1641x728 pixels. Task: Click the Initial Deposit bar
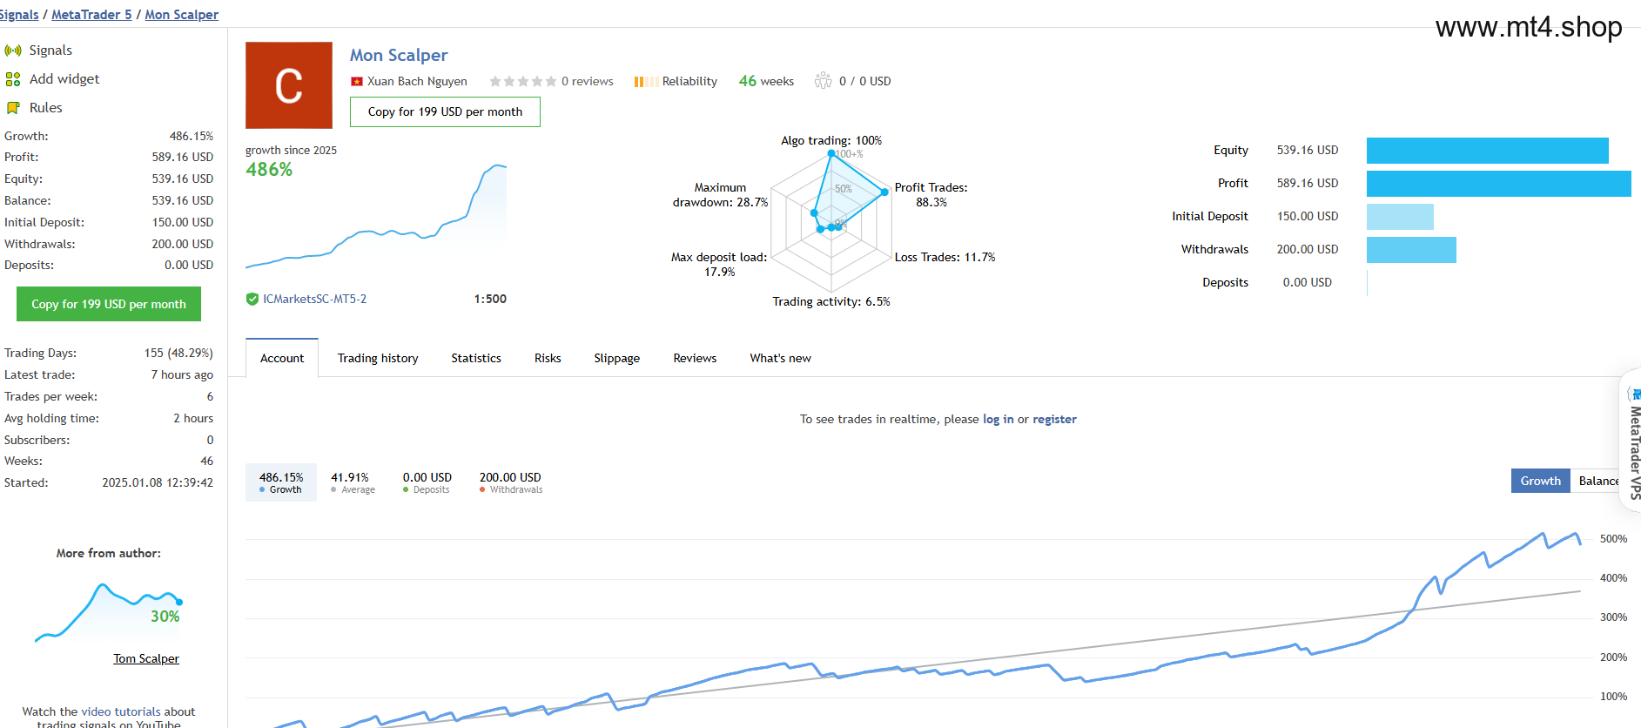1400,217
